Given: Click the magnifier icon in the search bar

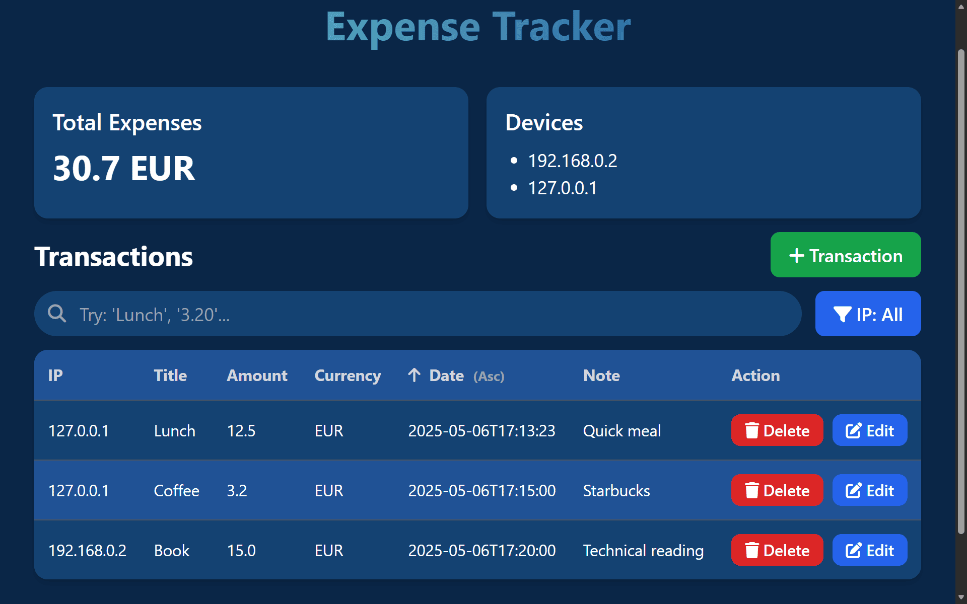Looking at the screenshot, I should coord(57,314).
